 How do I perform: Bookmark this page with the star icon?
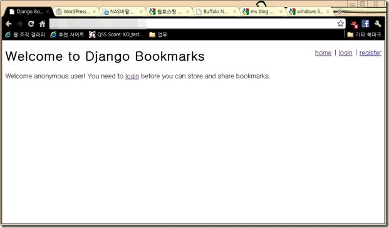click(x=340, y=24)
